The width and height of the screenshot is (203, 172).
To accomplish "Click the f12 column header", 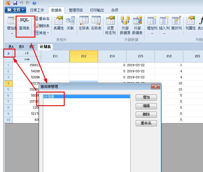I will (x=84, y=56).
